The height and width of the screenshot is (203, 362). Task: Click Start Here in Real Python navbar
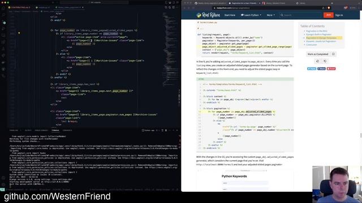[230, 15]
